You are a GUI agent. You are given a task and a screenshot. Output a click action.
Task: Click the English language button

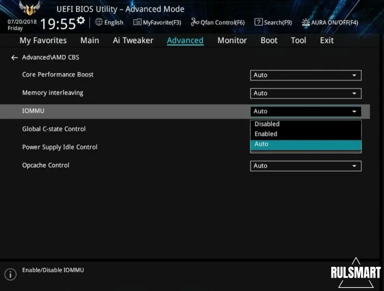pyautogui.click(x=114, y=23)
